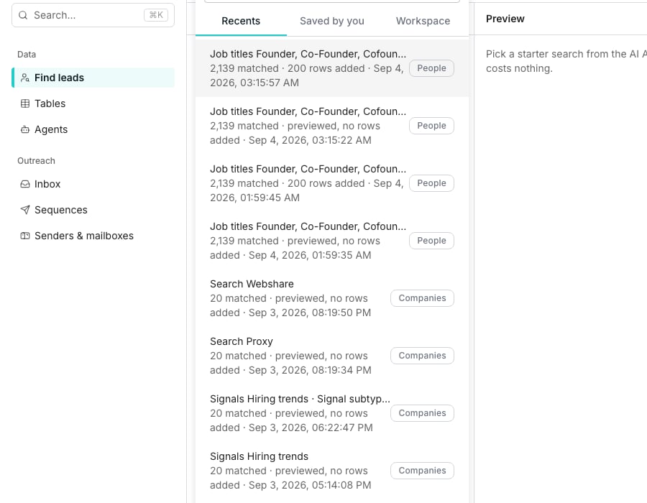This screenshot has width=647, height=503.
Task: Open Founder search from 03:15:57 AM
Action: click(x=332, y=68)
